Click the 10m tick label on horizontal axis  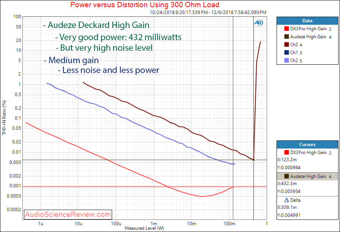point(191,224)
